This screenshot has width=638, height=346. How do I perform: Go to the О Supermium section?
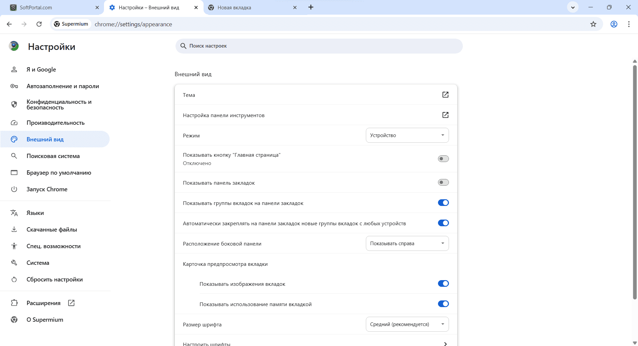tap(45, 320)
